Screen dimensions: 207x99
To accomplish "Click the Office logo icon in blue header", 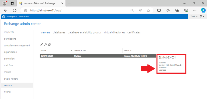I will [x=4, y=17].
